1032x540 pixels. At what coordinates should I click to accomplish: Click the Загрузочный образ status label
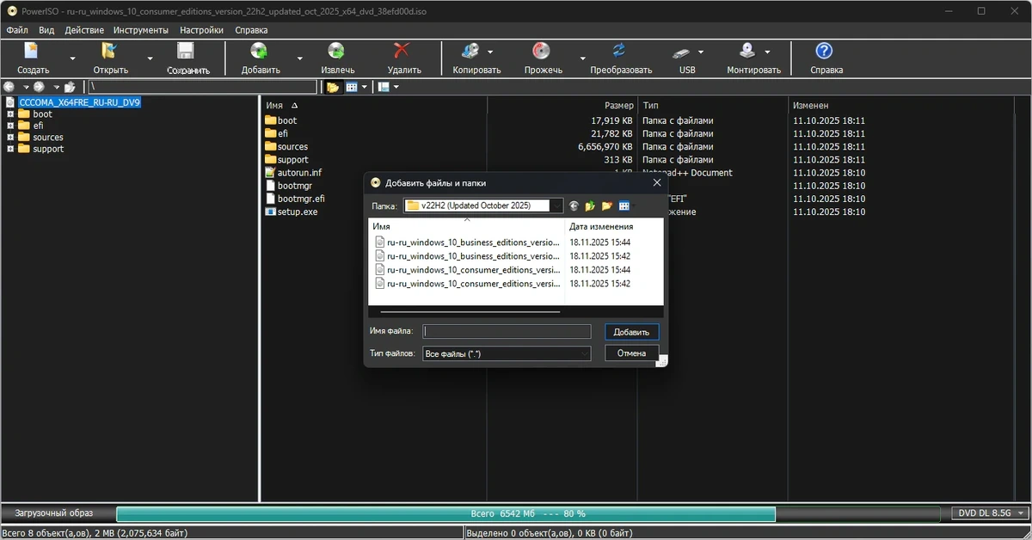53,513
